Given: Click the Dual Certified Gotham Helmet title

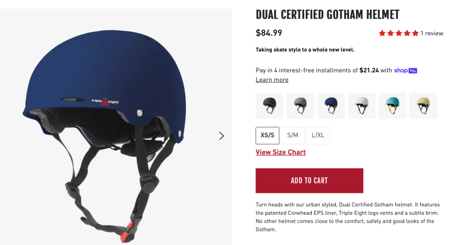Looking at the screenshot, I should 327,14.
